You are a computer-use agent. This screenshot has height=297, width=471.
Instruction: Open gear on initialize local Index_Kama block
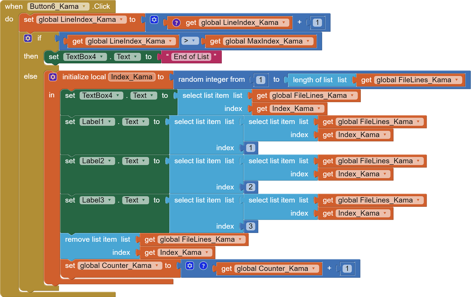[53, 77]
